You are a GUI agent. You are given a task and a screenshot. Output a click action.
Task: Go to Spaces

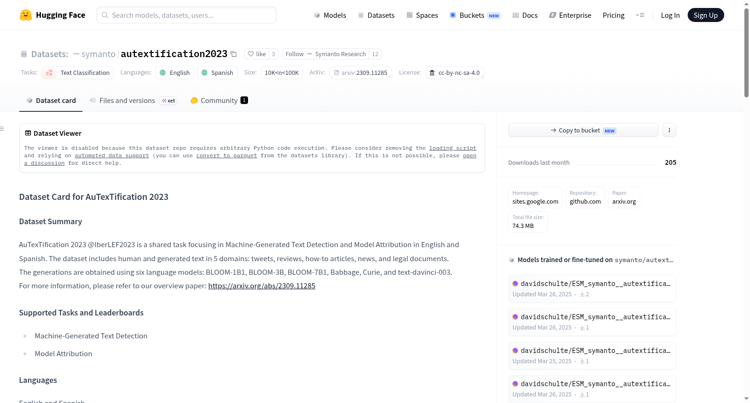coord(422,15)
